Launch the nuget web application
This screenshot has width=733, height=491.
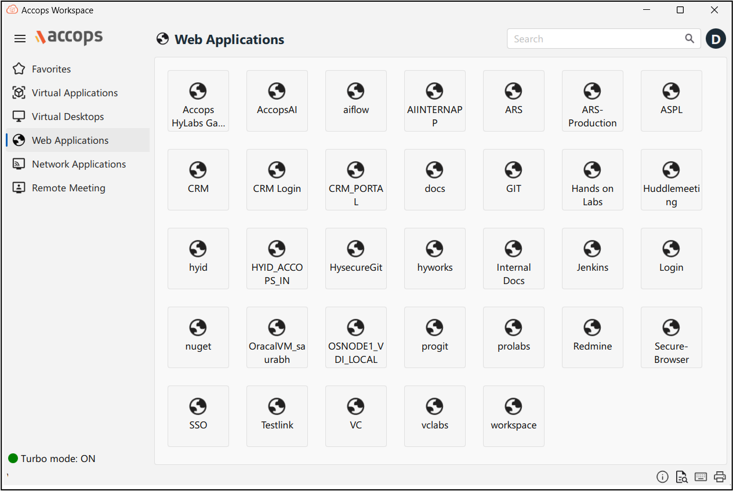point(198,337)
